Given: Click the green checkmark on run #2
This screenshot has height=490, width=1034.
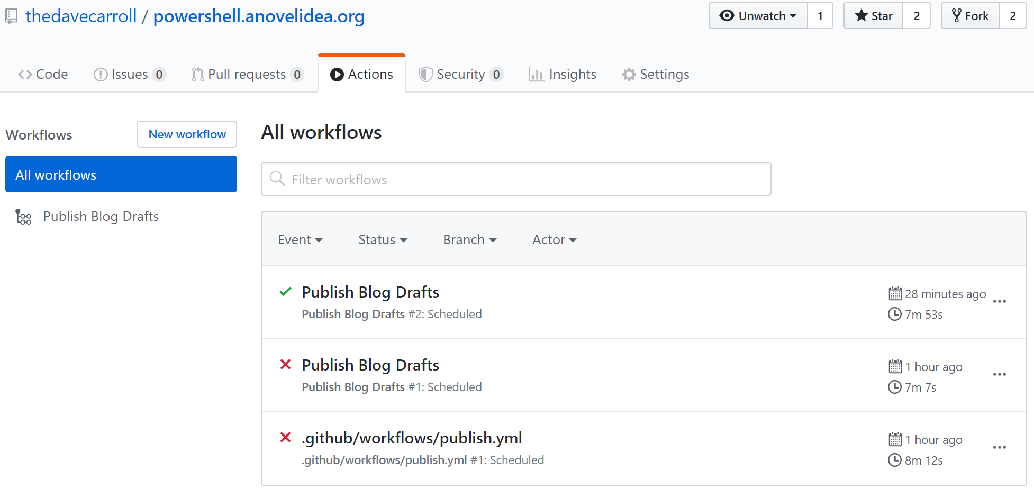Looking at the screenshot, I should click(285, 292).
